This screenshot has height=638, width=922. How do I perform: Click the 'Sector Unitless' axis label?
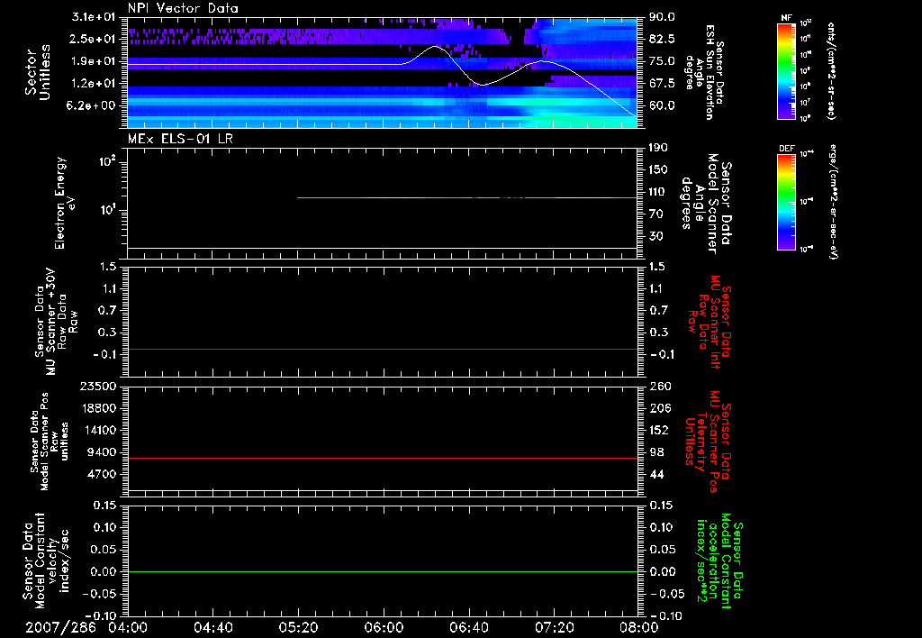(x=38, y=72)
